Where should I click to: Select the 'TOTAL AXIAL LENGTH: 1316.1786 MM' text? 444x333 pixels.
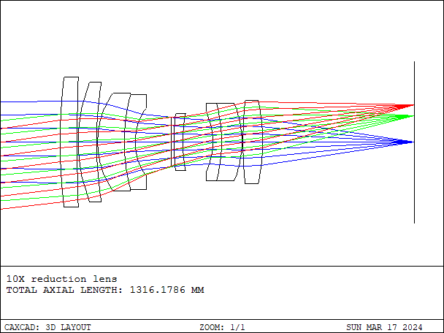tap(105, 290)
